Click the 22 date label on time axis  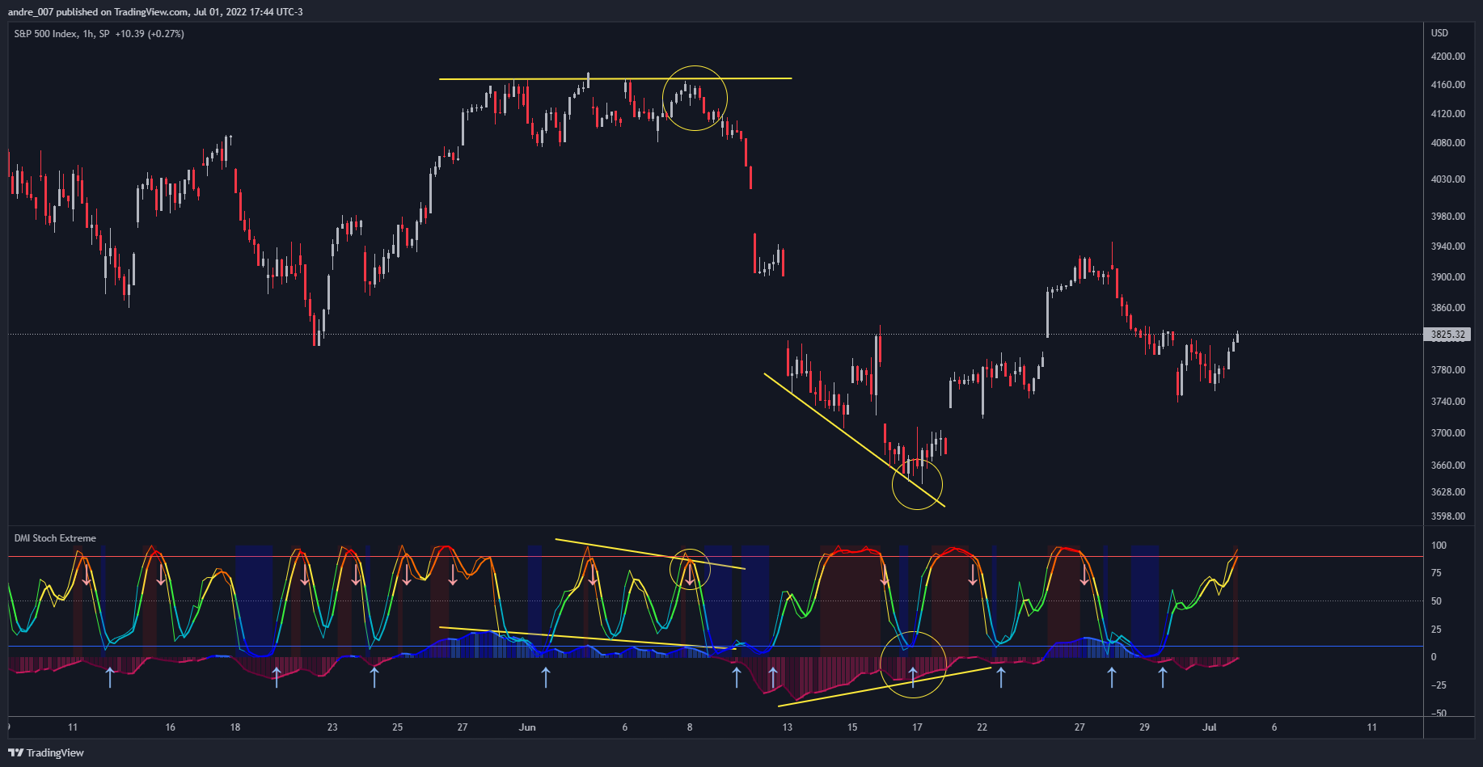coord(982,727)
